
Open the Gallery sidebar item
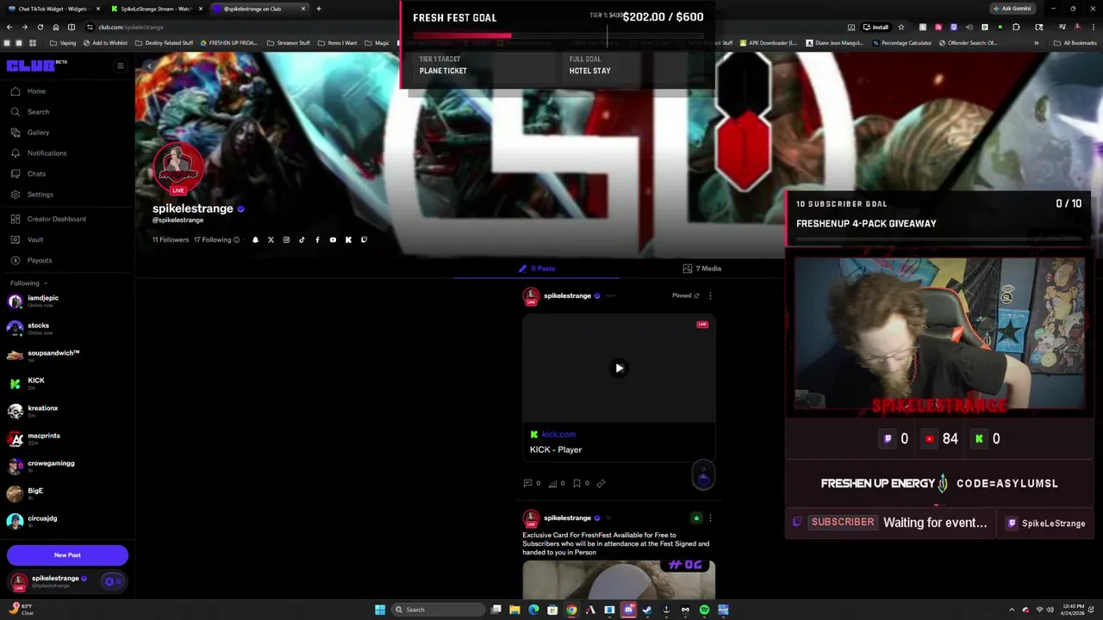coord(30,133)
